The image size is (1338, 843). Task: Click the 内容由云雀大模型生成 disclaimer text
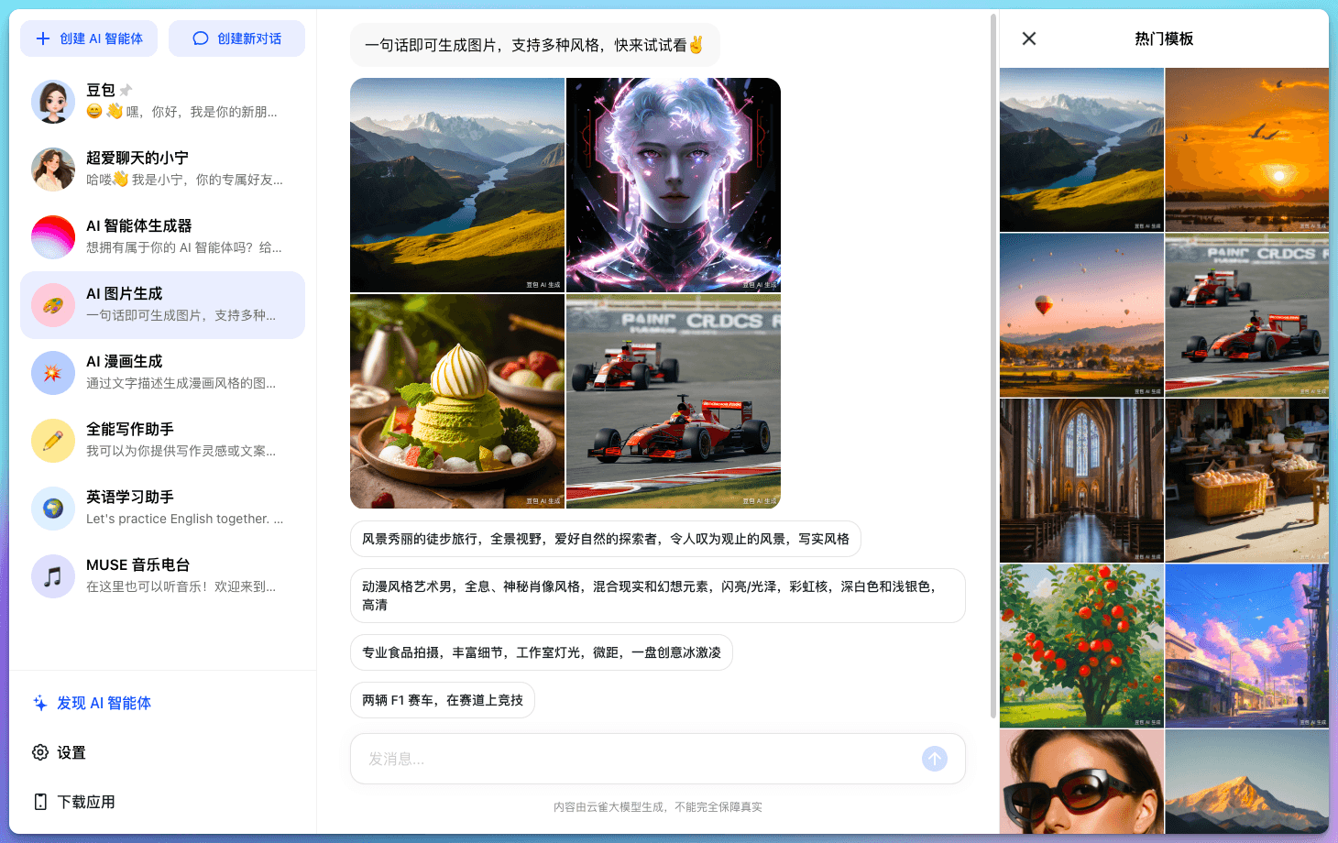658,807
